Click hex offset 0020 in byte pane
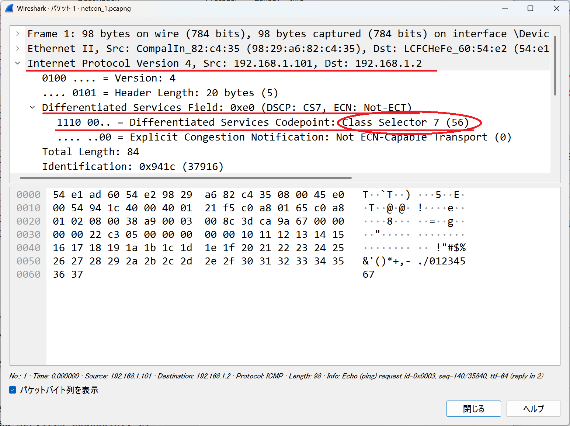 [28, 221]
